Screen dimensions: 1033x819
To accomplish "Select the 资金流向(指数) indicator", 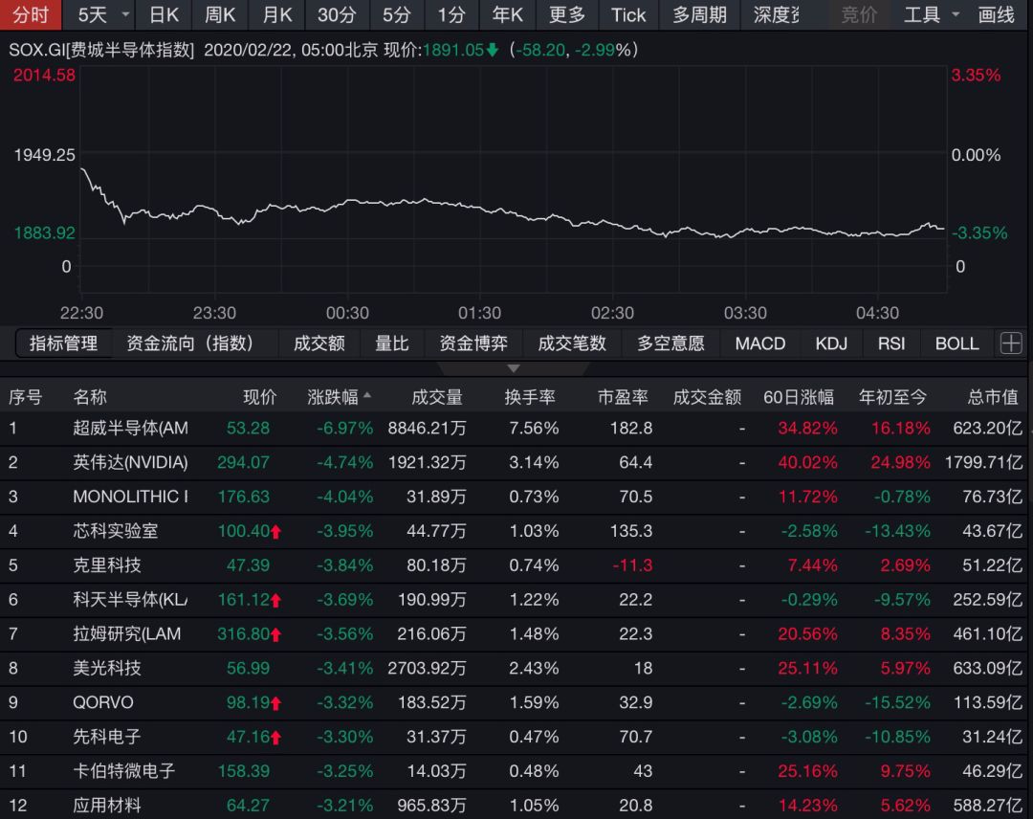I will (189, 343).
